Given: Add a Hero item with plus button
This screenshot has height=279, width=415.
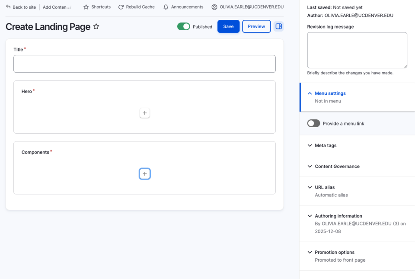Looking at the screenshot, I should coord(145,113).
